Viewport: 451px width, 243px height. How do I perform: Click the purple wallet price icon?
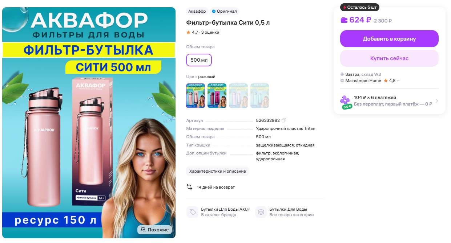(344, 20)
